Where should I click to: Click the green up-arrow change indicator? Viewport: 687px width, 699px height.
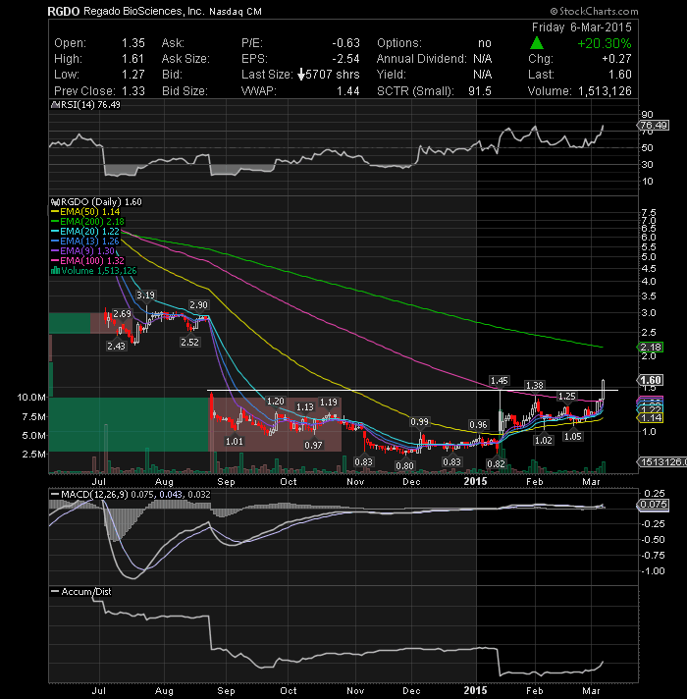537,43
